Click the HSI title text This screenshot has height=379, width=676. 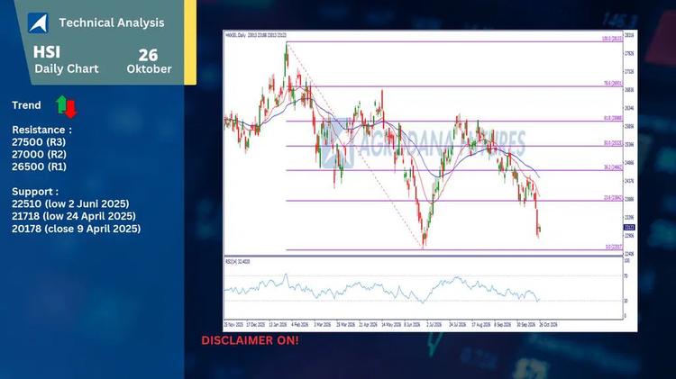point(47,52)
